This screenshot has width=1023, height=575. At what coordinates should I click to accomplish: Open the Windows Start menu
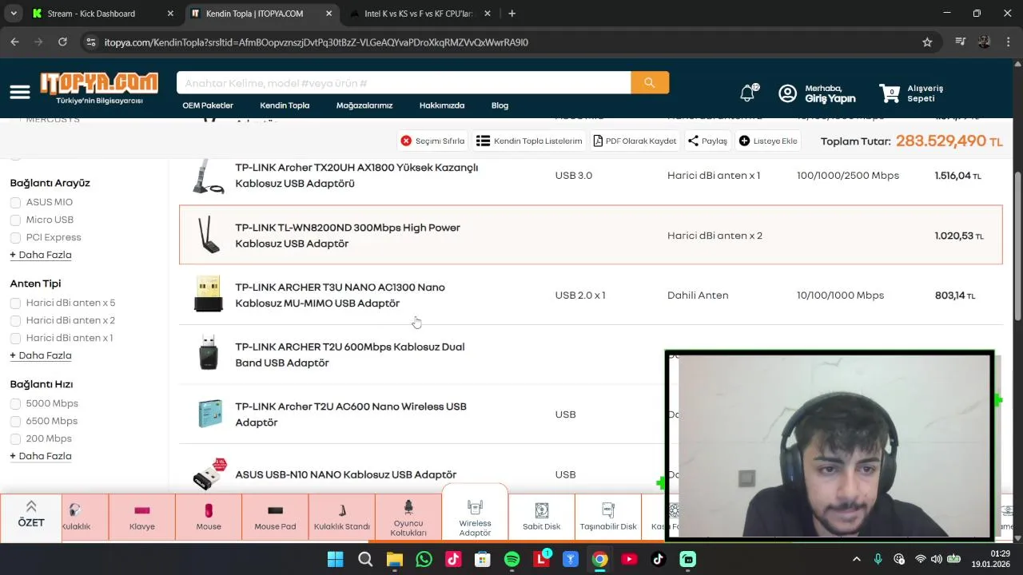coord(335,559)
